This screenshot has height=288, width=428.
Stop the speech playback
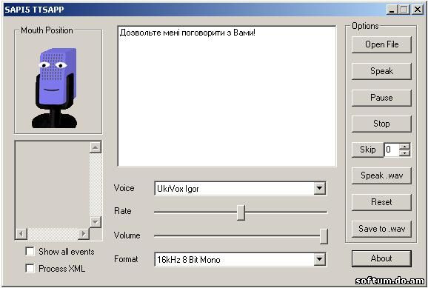coord(381,124)
